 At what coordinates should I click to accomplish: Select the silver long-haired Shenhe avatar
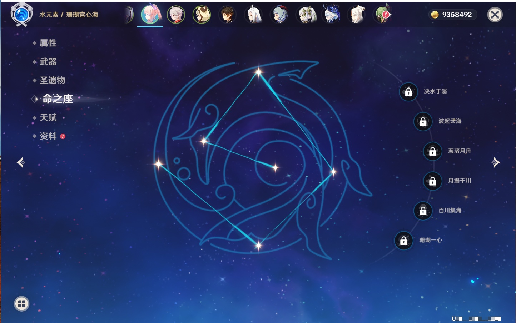coord(253,15)
